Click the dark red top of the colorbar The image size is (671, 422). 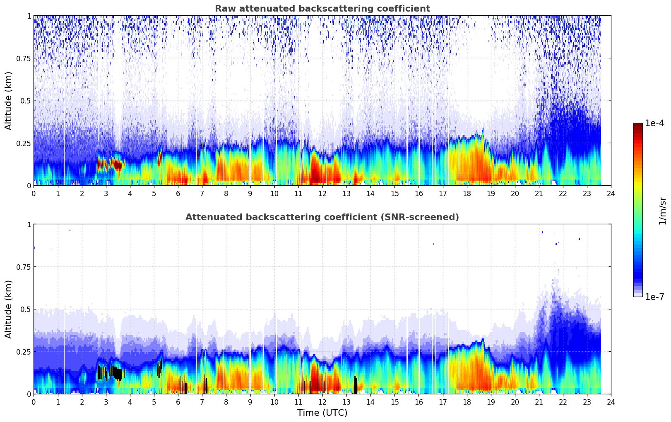(637, 125)
